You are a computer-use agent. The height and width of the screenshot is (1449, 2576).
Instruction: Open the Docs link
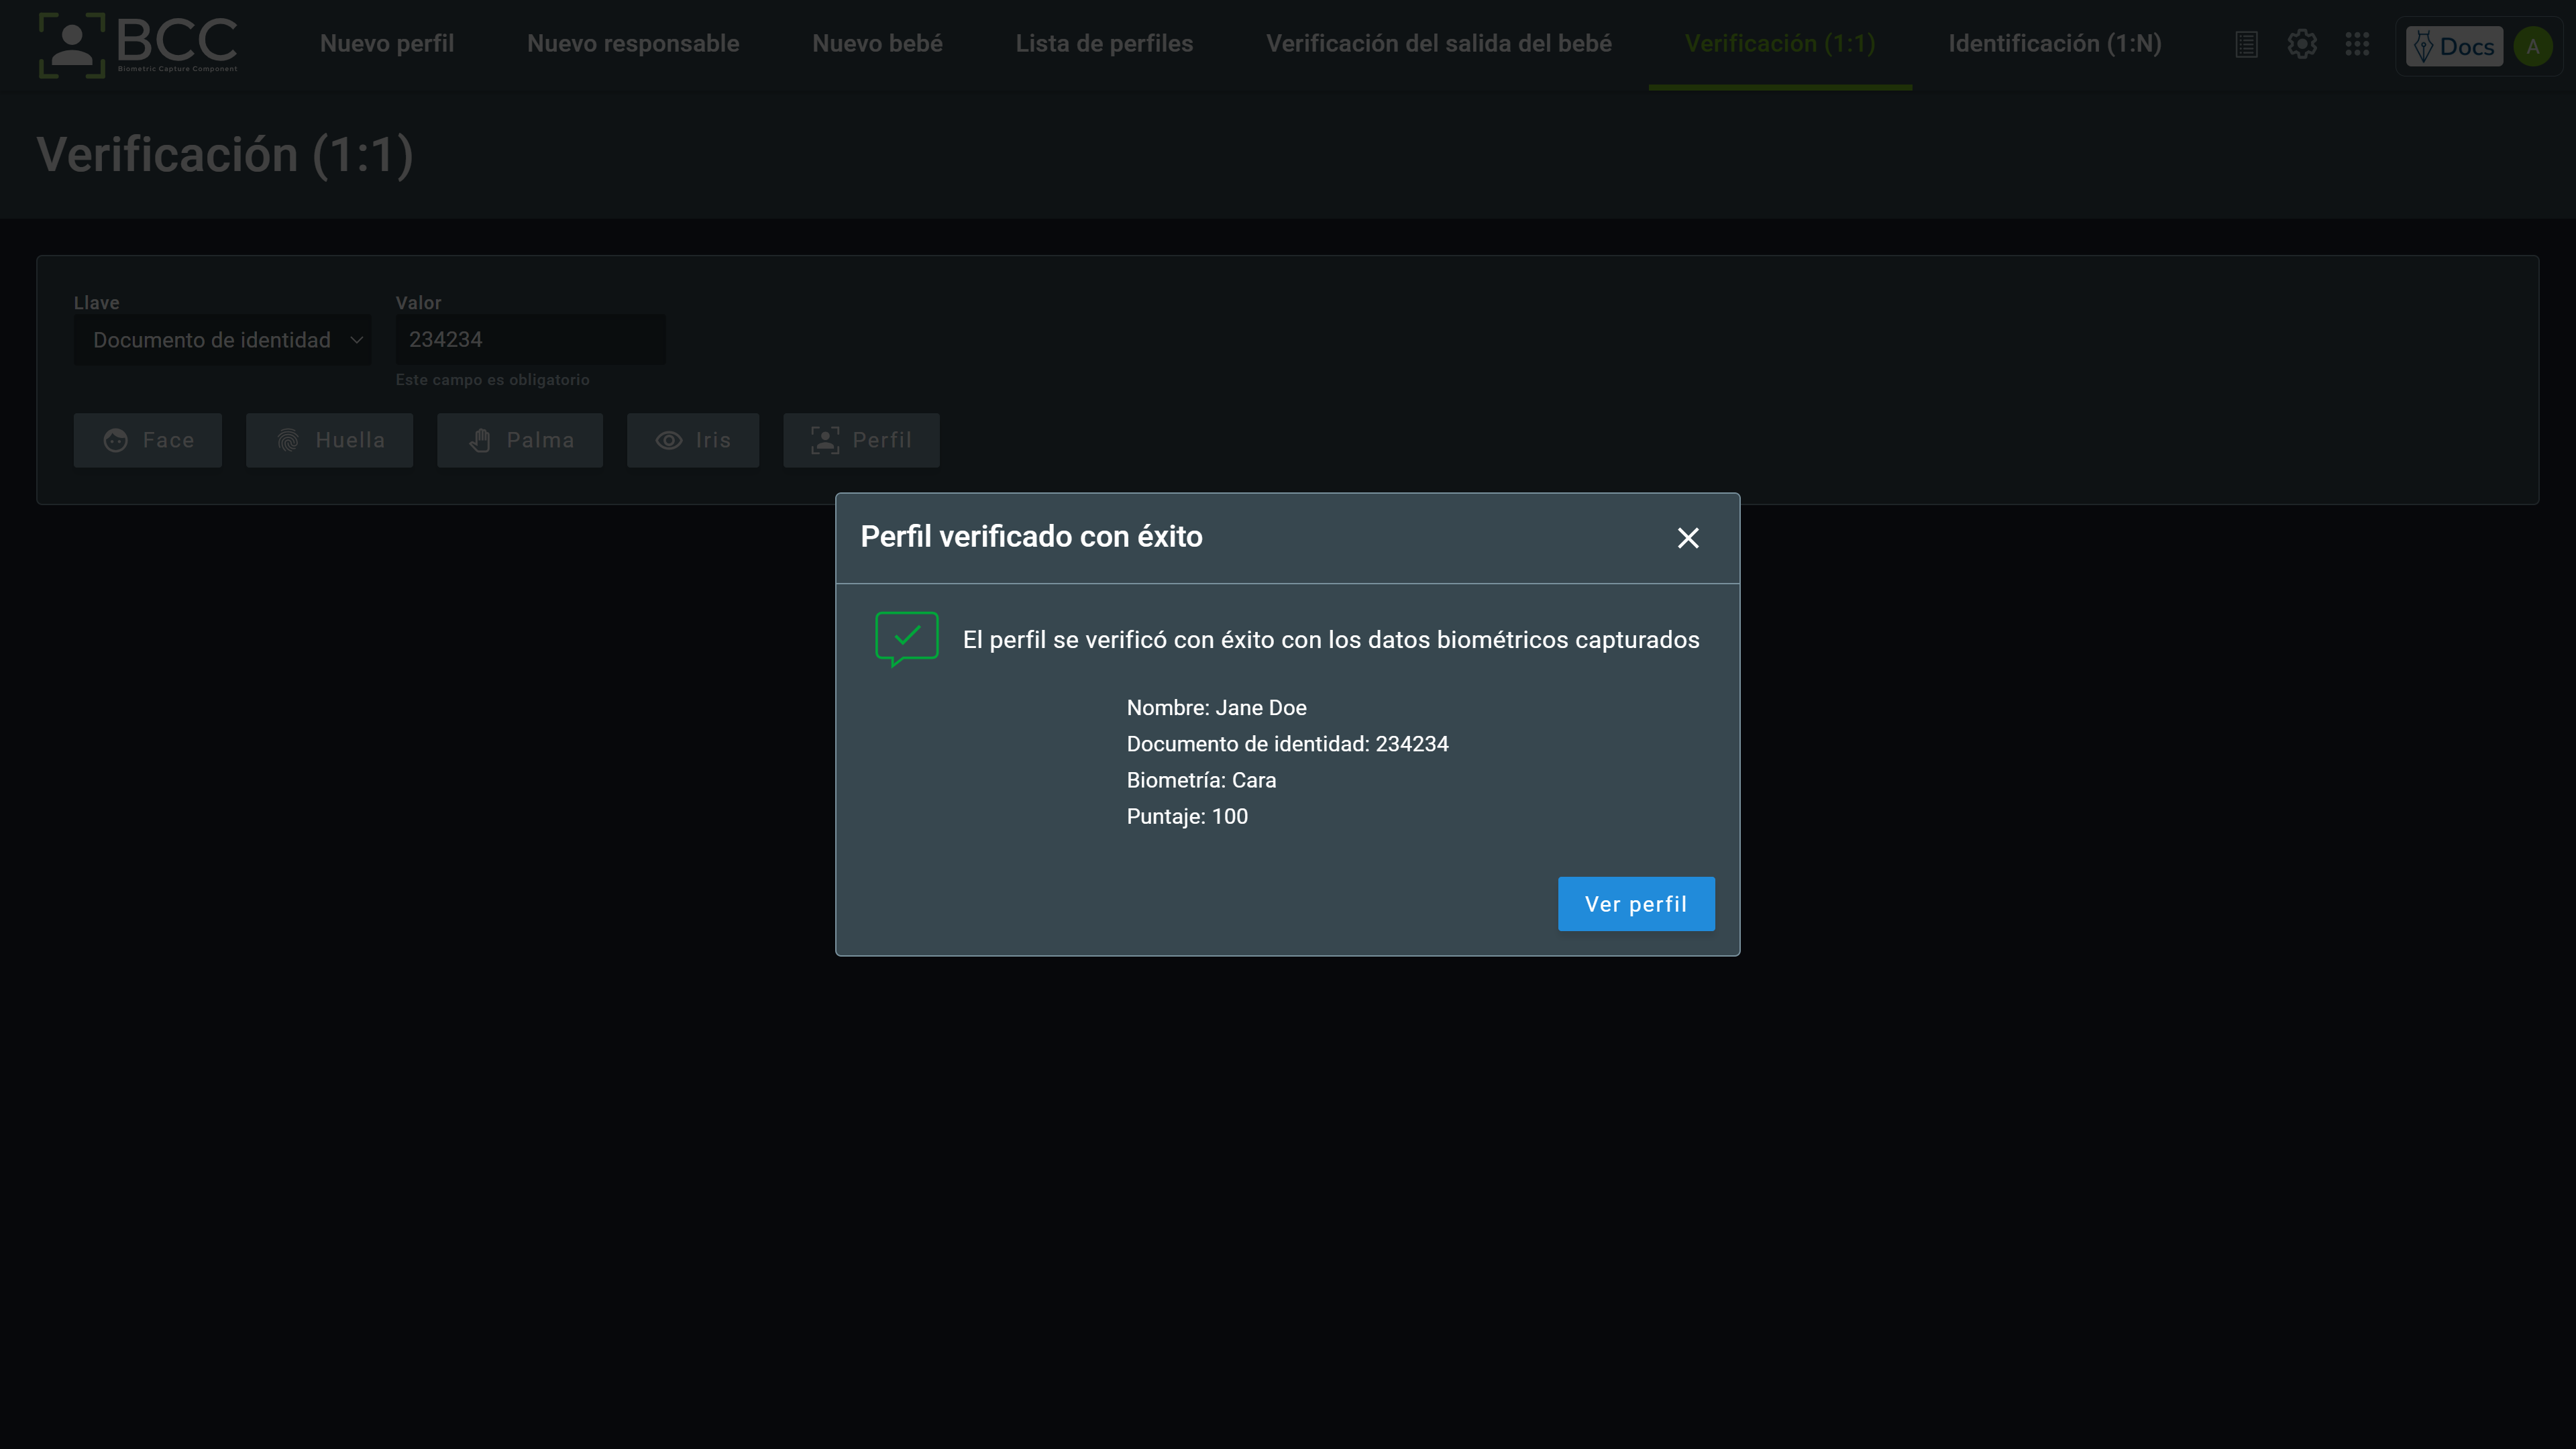(2454, 46)
